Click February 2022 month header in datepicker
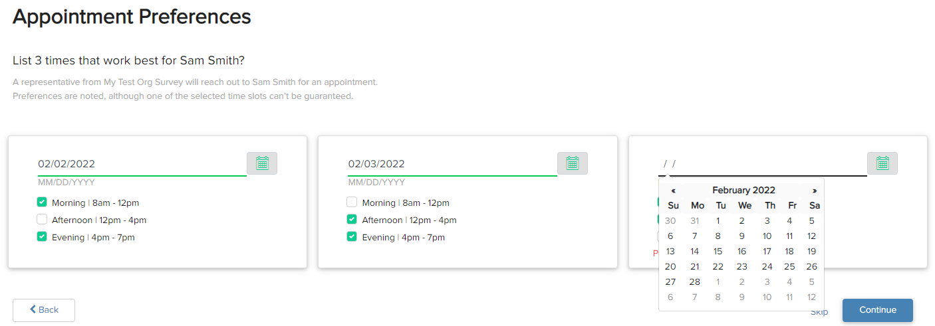Viewport: 935px width, 326px height. [x=743, y=191]
